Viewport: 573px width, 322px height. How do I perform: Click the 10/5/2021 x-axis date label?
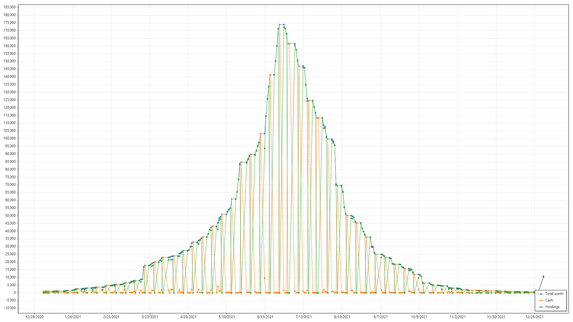419,317
